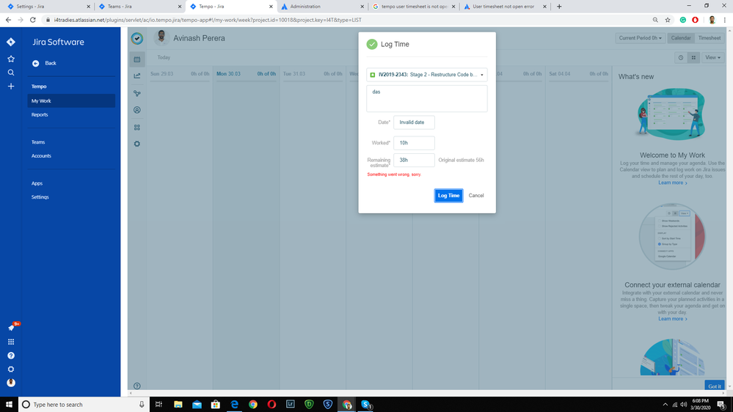The height and width of the screenshot is (412, 733).
Task: Open Tempo Accounts circle icon
Action: [x=137, y=110]
